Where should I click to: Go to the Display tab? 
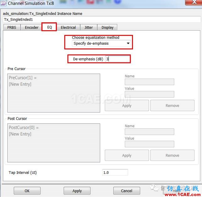[107, 27]
